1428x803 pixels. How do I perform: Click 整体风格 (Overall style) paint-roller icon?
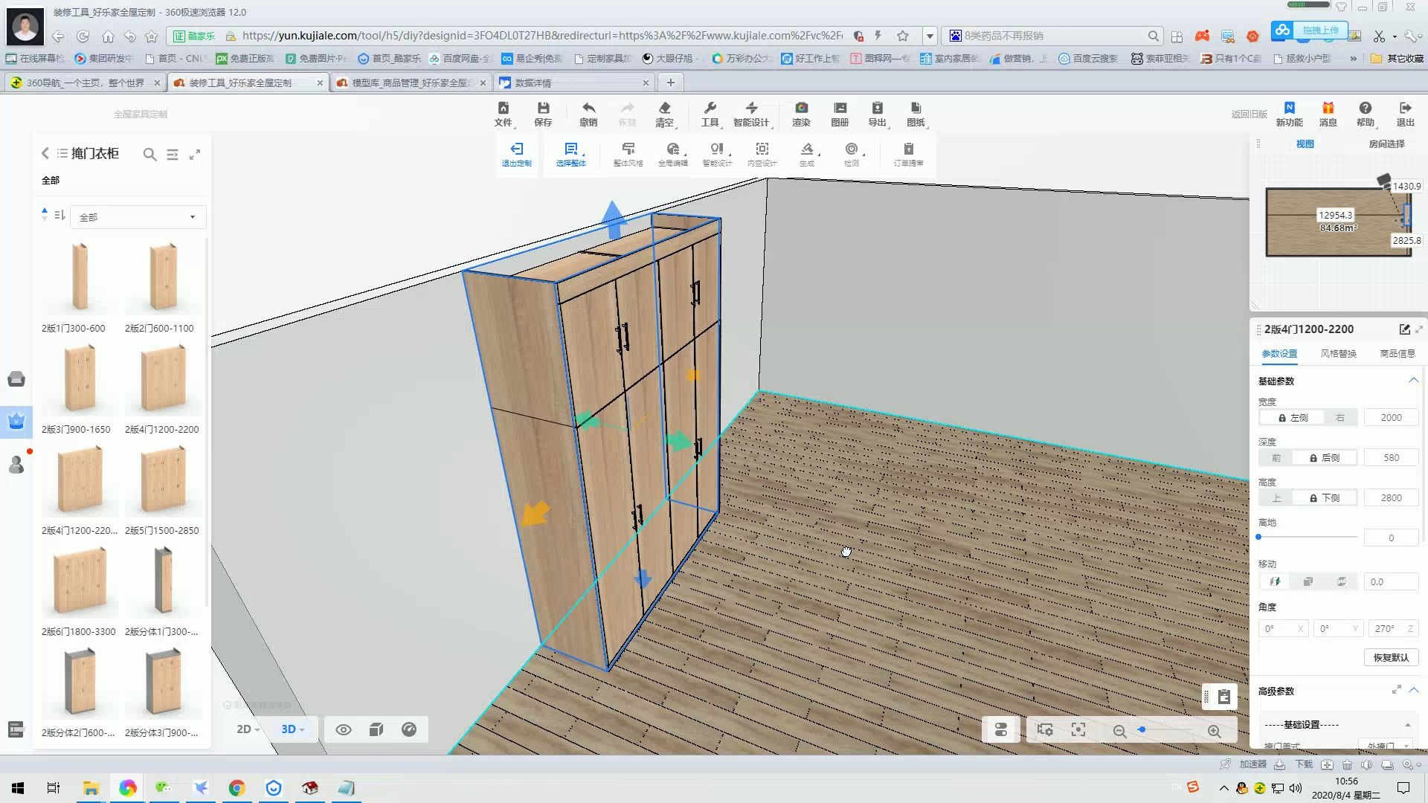(x=628, y=155)
